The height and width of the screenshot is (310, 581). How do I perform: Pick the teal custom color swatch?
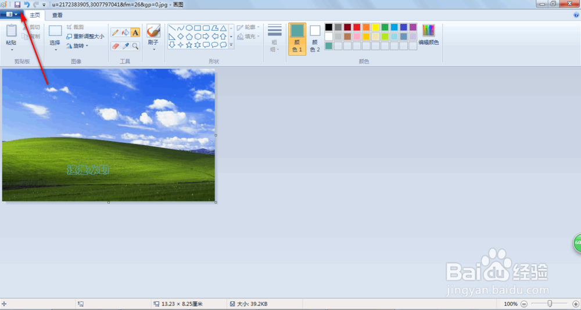click(x=329, y=46)
